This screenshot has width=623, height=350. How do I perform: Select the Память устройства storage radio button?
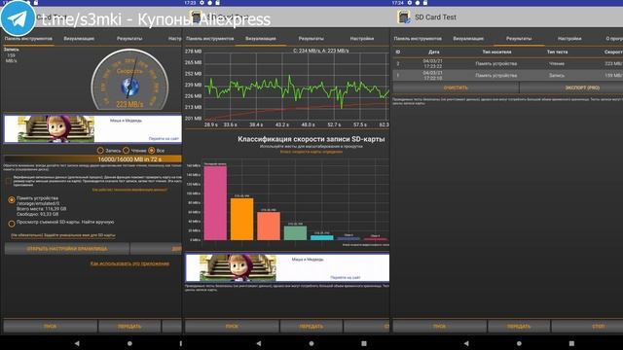tap(12, 200)
